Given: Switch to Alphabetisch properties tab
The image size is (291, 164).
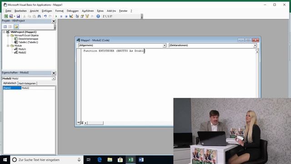Looking at the screenshot, I should click(10, 83).
